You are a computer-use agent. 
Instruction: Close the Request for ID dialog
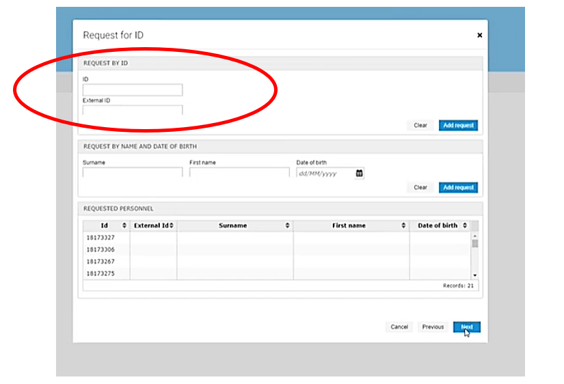click(x=479, y=36)
